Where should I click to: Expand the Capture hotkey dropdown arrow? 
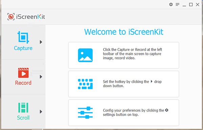point(41,42)
